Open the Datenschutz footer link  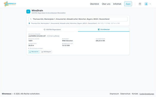pyautogui.click(x=125, y=94)
